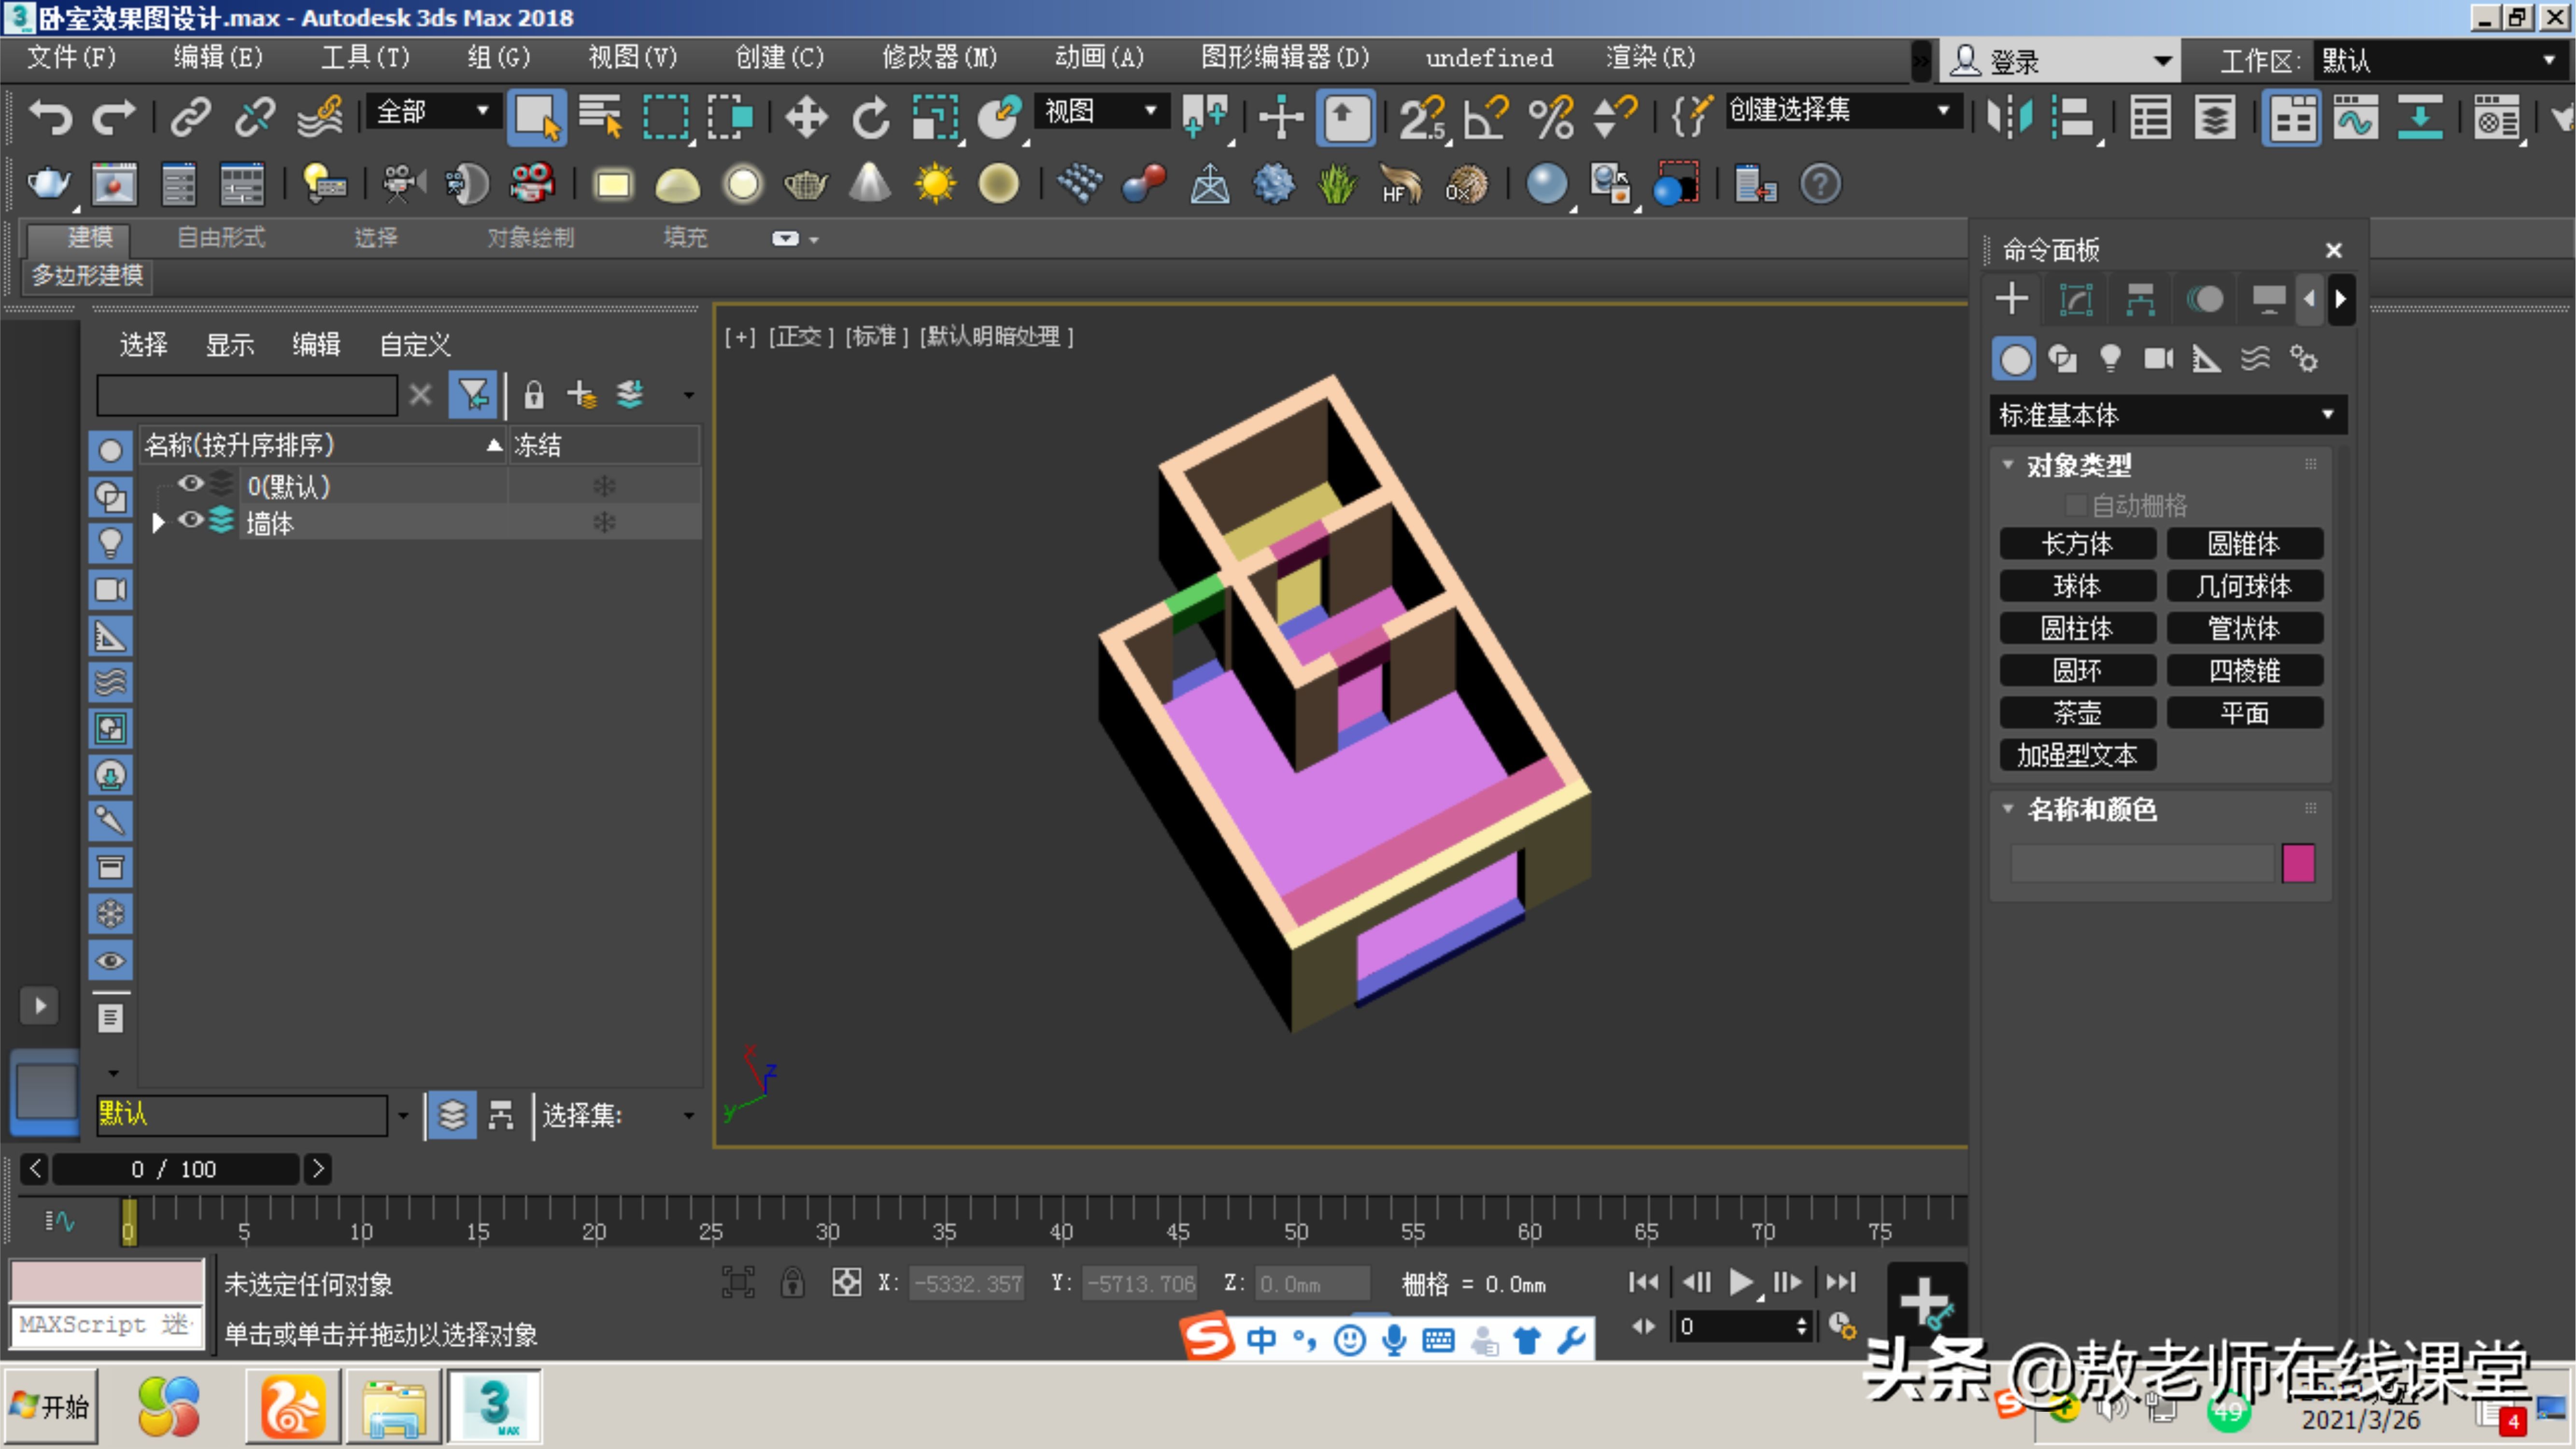This screenshot has height=1449, width=2576.
Task: Click the 长方体 creation button
Action: tap(2077, 543)
